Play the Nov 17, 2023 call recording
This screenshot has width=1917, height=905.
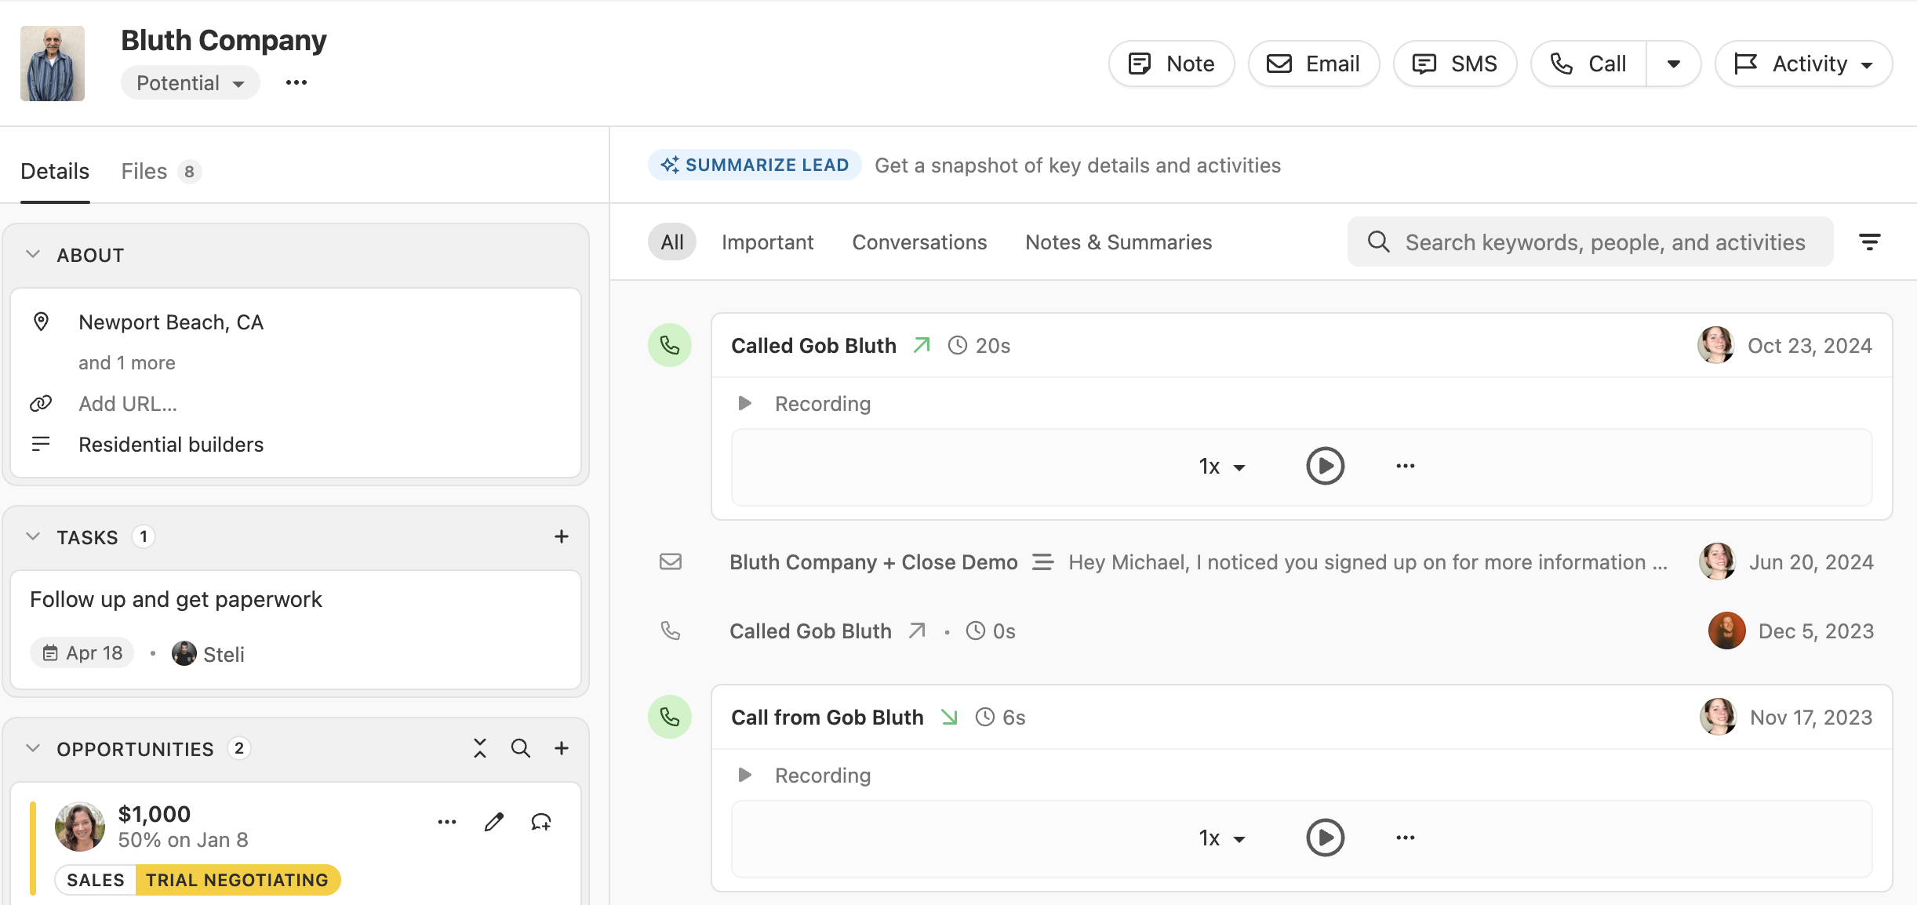1326,838
